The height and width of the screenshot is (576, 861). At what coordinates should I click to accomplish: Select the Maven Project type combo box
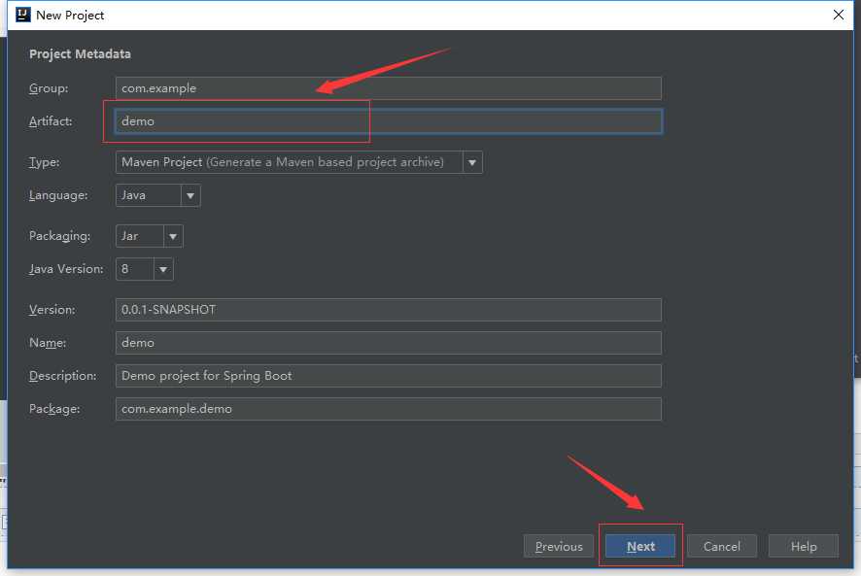pos(298,162)
